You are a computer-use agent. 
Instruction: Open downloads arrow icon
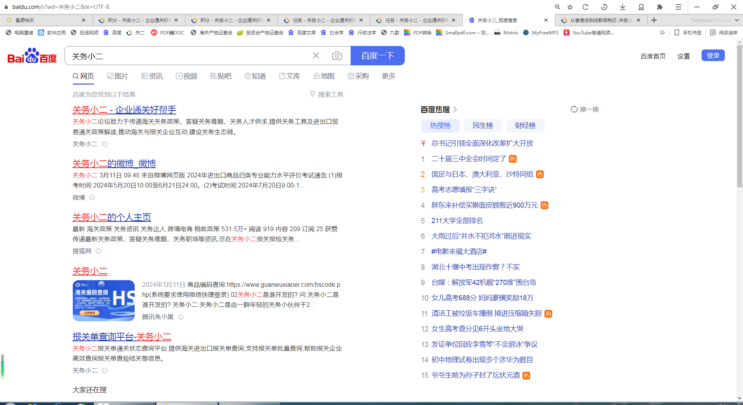tap(623, 7)
